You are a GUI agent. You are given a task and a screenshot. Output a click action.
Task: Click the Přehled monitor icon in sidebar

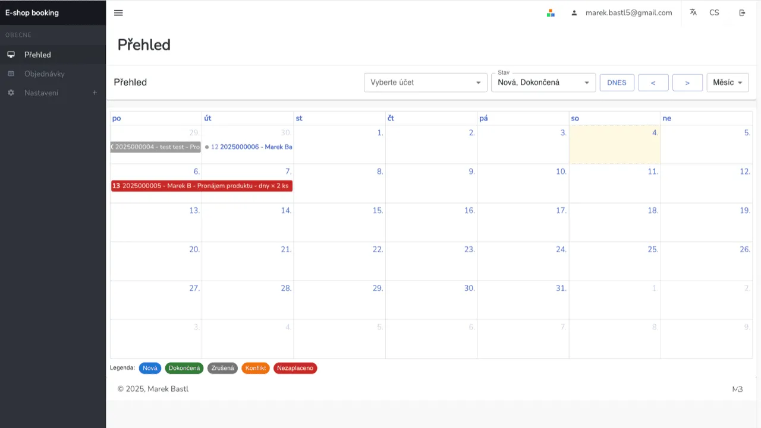pyautogui.click(x=11, y=55)
